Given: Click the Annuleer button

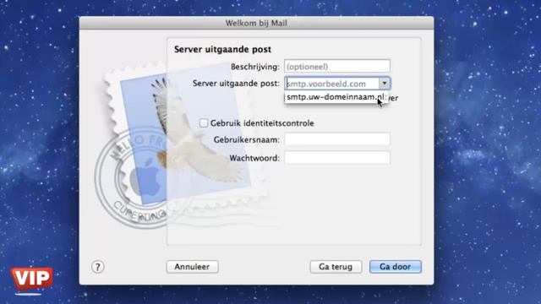Looking at the screenshot, I should coord(192,267).
